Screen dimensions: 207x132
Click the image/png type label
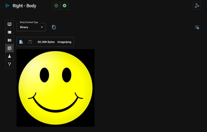click(64, 42)
